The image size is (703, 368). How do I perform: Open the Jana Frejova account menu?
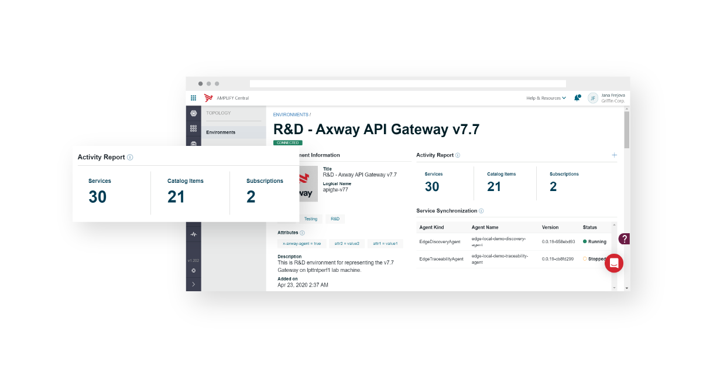[613, 98]
